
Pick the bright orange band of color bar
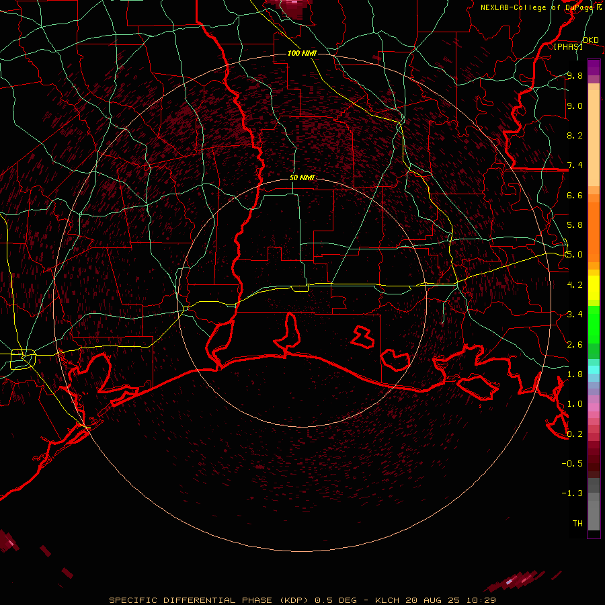pos(594,231)
